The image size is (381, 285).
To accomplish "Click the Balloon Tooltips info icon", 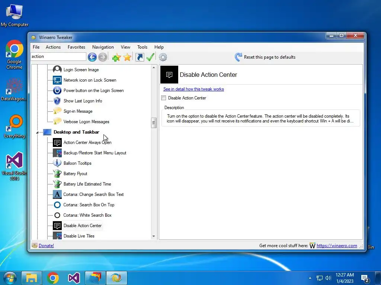I will pos(57,163).
